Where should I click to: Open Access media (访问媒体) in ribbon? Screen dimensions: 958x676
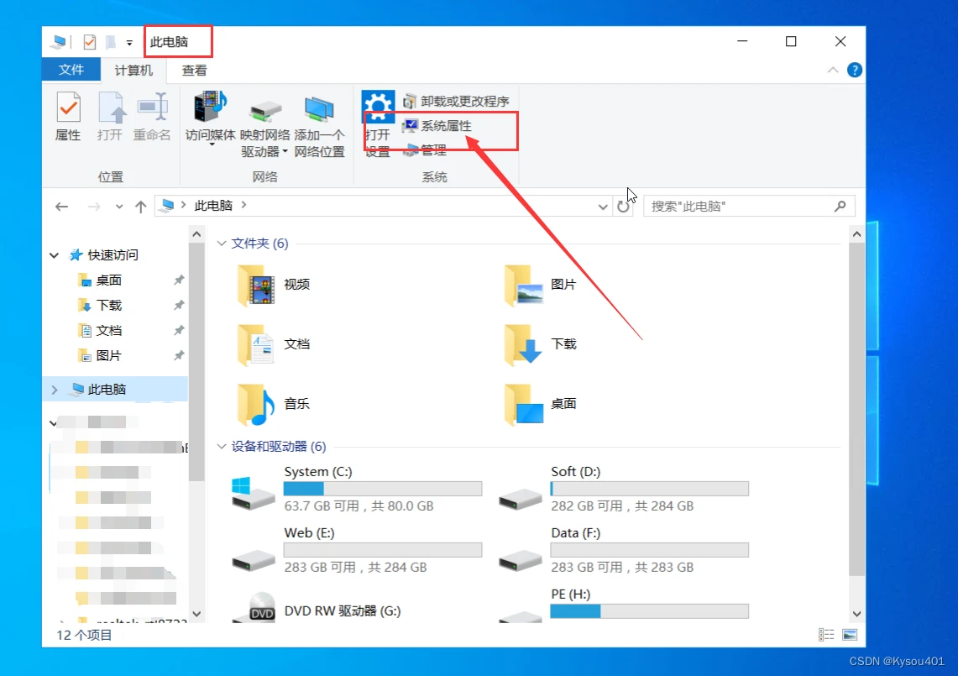[x=210, y=117]
